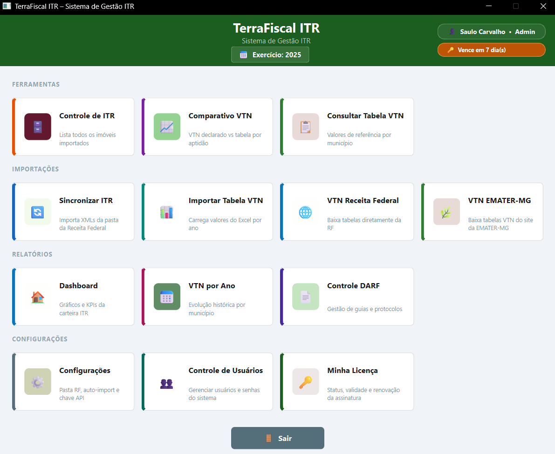Click the Sistema de Gestão ITR subtitle

point(276,41)
